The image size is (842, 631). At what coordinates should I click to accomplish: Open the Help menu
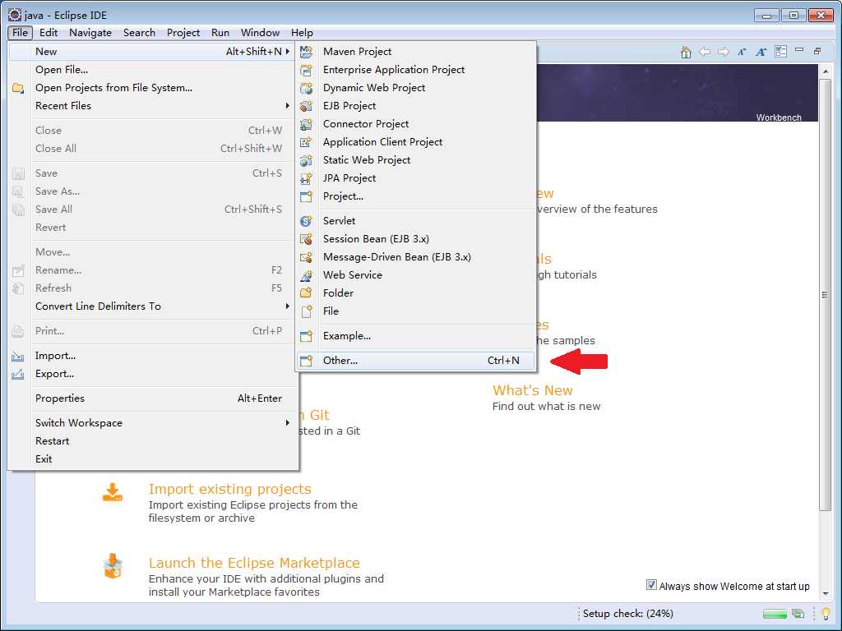pos(302,33)
